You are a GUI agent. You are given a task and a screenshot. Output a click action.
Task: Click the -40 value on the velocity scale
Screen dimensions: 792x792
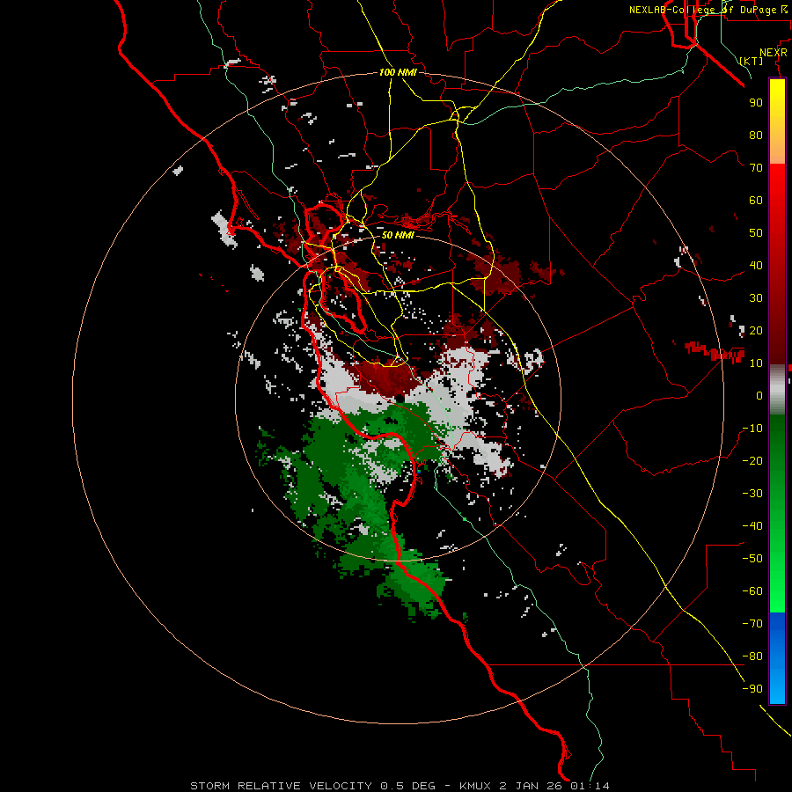click(752, 526)
